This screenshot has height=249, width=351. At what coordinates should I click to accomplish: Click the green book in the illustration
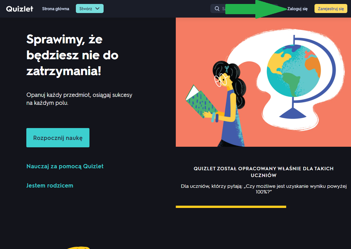(201, 103)
